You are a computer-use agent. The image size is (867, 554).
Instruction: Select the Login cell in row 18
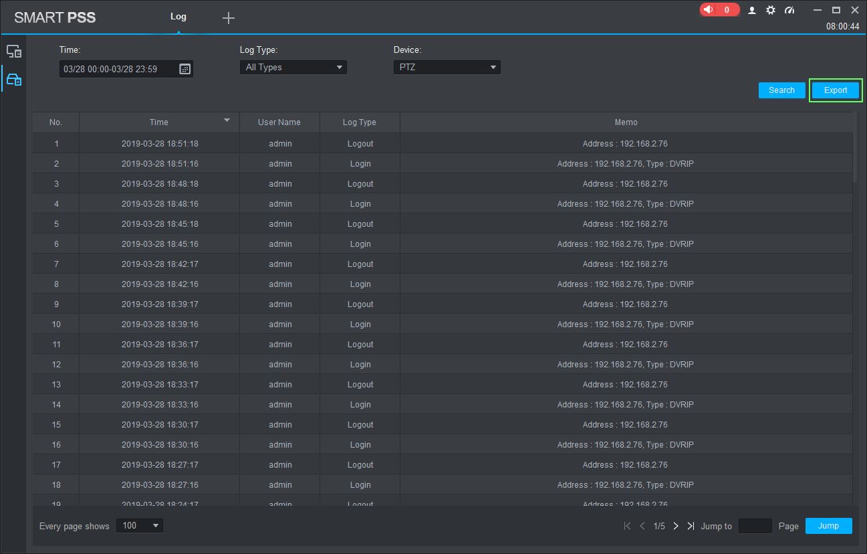click(x=360, y=485)
